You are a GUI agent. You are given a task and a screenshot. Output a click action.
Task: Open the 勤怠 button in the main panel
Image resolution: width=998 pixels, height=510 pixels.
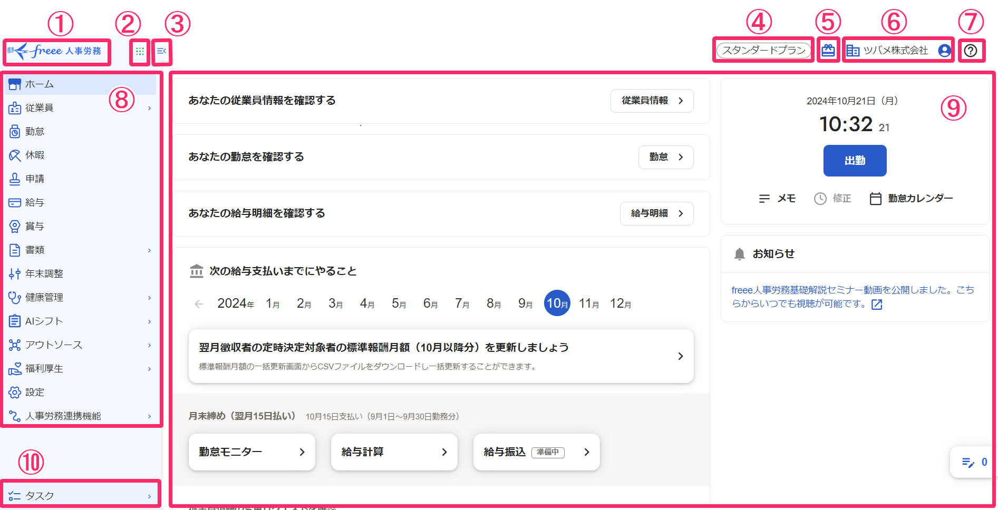pos(666,157)
